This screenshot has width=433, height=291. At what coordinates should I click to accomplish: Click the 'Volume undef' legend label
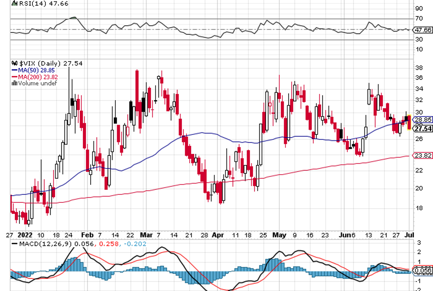pyautogui.click(x=37, y=83)
